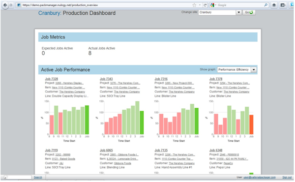Image resolution: width=295 pixels, height=182 pixels.
Task: Click the Job Metrics section header
Action: [x=148, y=37]
